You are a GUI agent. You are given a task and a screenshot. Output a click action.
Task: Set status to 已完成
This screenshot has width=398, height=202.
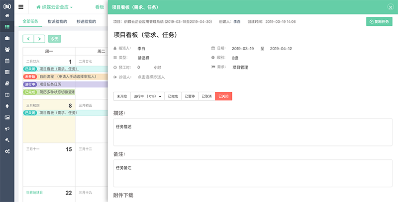(173, 96)
